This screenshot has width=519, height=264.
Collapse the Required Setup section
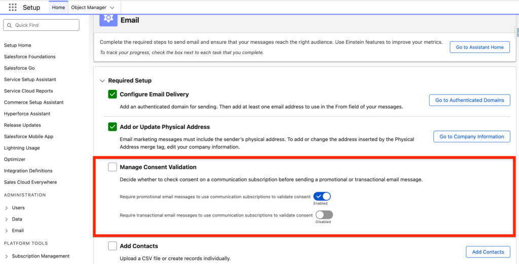click(x=102, y=81)
